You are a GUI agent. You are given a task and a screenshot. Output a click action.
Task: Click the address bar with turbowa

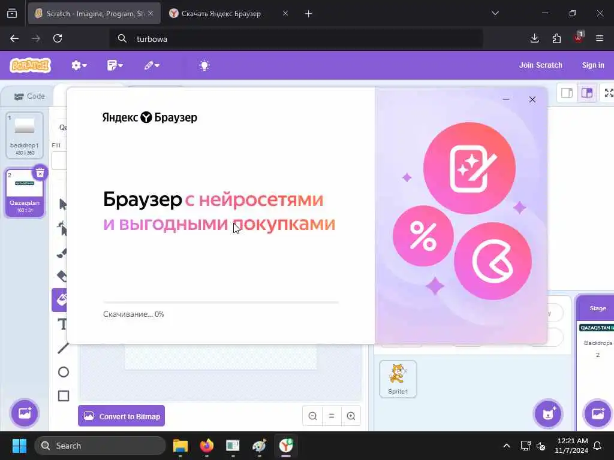(296, 39)
